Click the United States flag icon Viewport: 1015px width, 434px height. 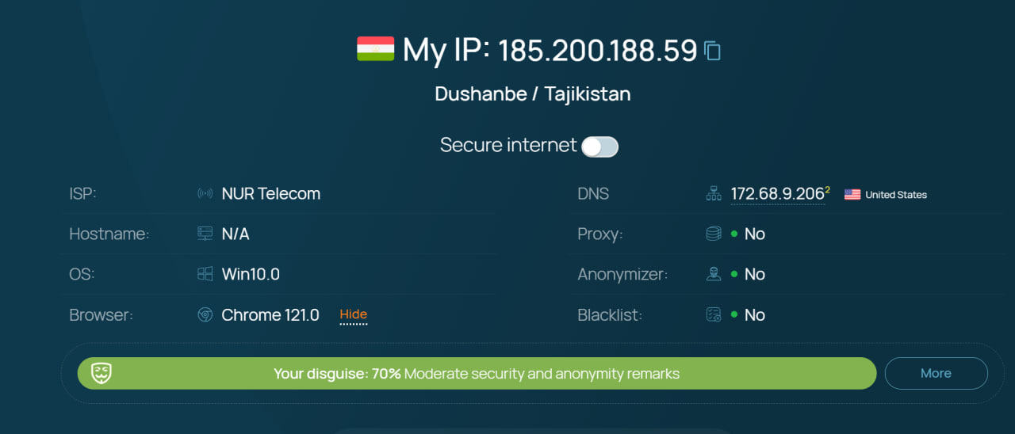pos(852,195)
